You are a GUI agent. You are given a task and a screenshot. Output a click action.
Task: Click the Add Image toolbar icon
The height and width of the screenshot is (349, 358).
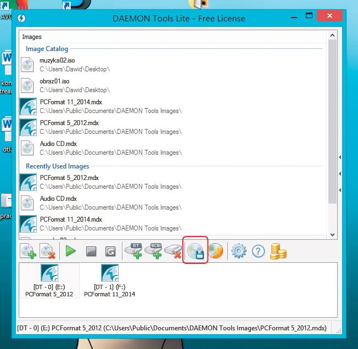tap(29, 252)
